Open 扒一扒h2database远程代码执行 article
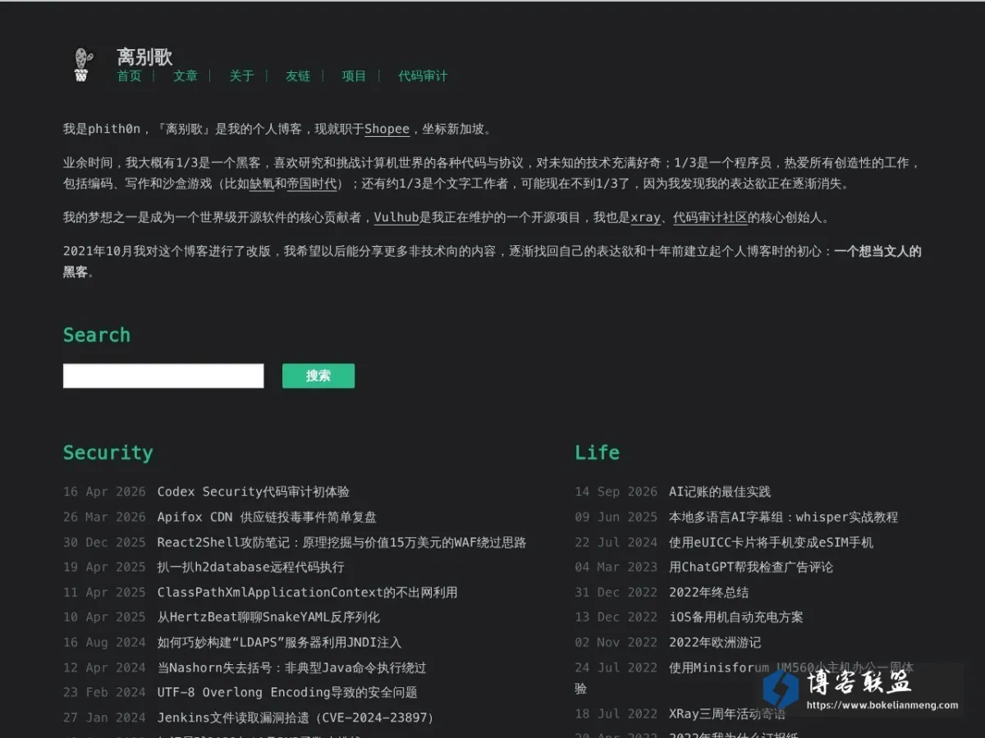This screenshot has height=738, width=985. click(250, 567)
